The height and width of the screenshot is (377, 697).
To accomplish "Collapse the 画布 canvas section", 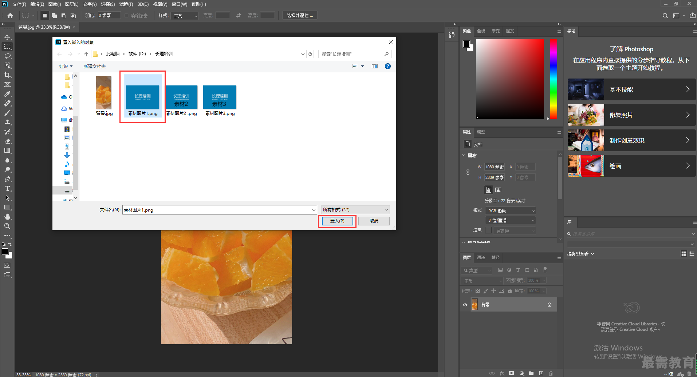I will point(464,155).
